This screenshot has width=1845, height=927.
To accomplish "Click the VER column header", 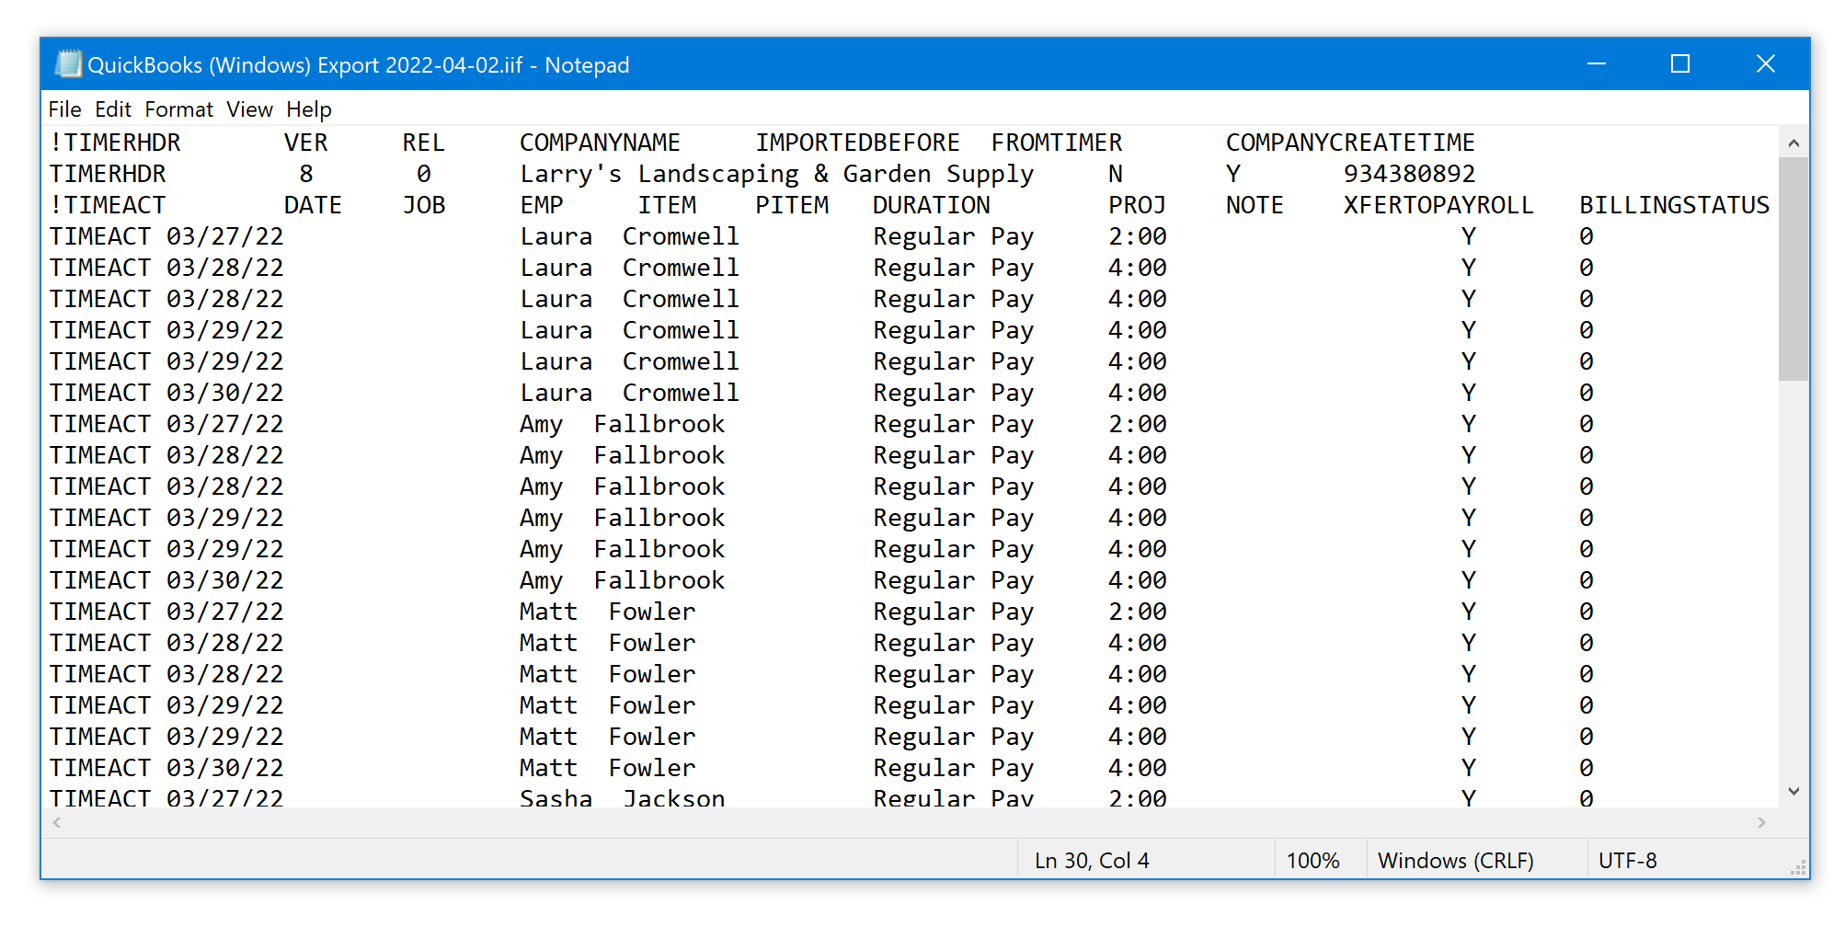I will [x=305, y=143].
